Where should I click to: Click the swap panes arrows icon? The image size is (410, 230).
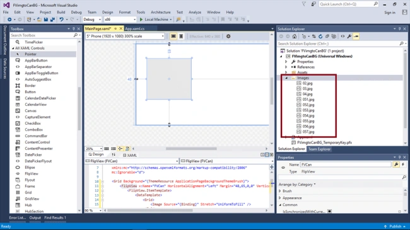click(114, 155)
